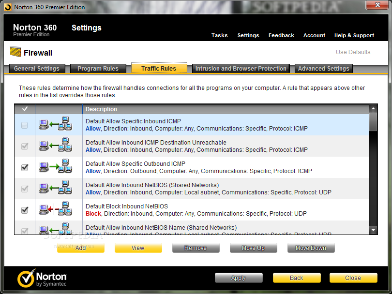The height and width of the screenshot is (294, 392).
Task: Select 'Default Block Inbound NetBIOS' rule text
Action: coord(126,206)
